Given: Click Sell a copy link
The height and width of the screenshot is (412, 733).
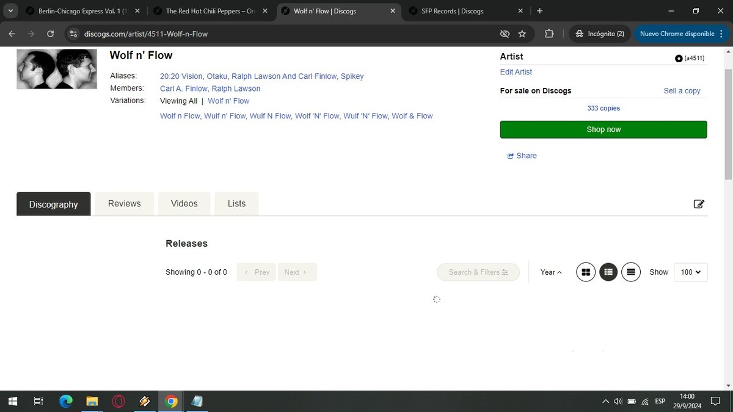Looking at the screenshot, I should [x=682, y=91].
